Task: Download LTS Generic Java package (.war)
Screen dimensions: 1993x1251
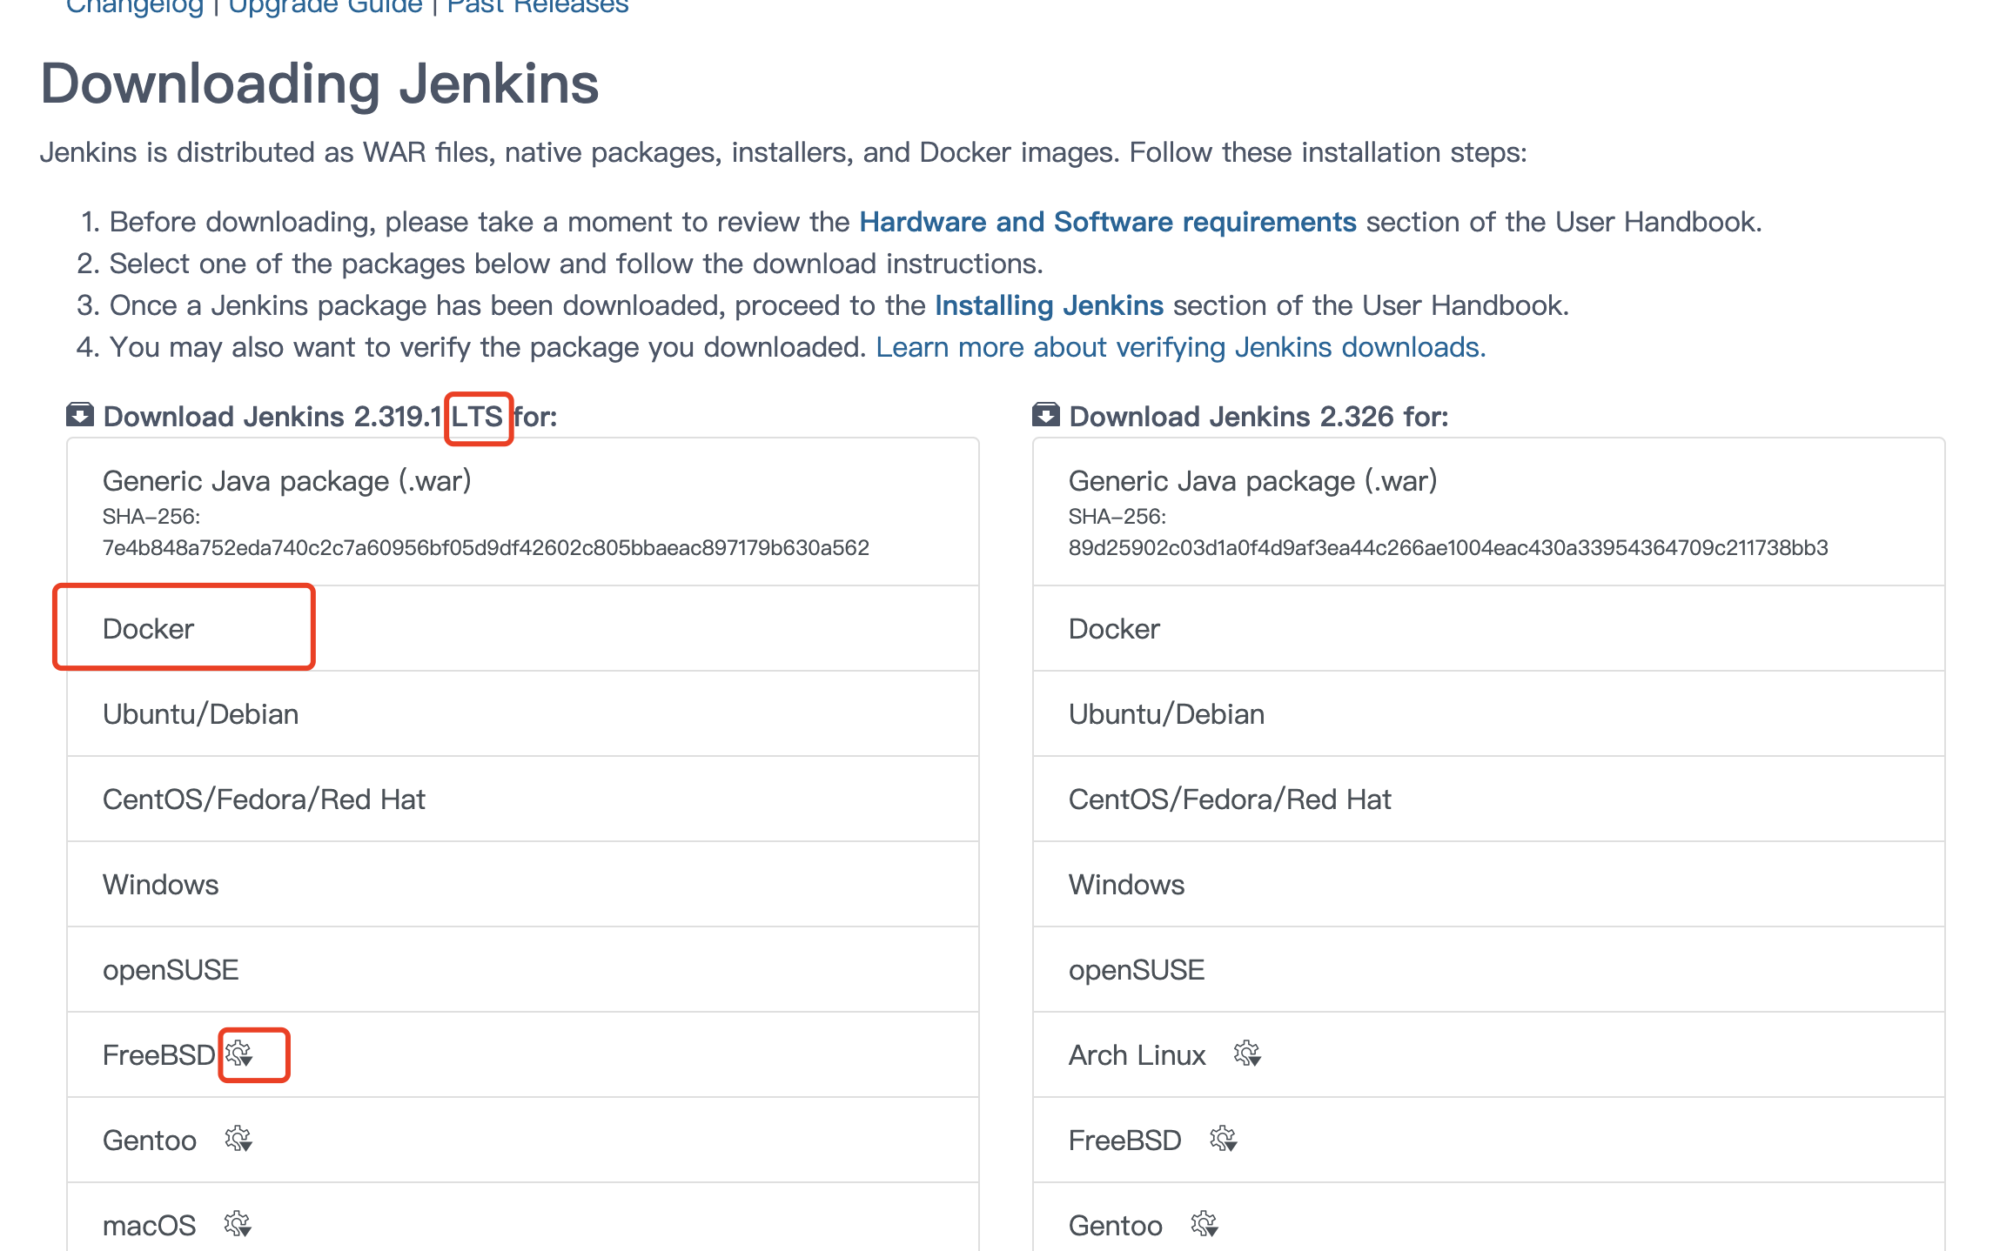Action: [287, 481]
